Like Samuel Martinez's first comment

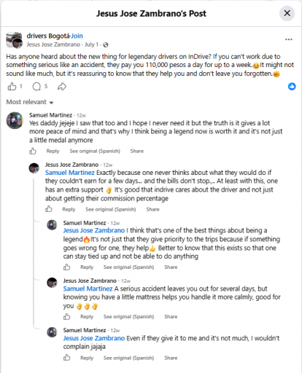[33, 152]
